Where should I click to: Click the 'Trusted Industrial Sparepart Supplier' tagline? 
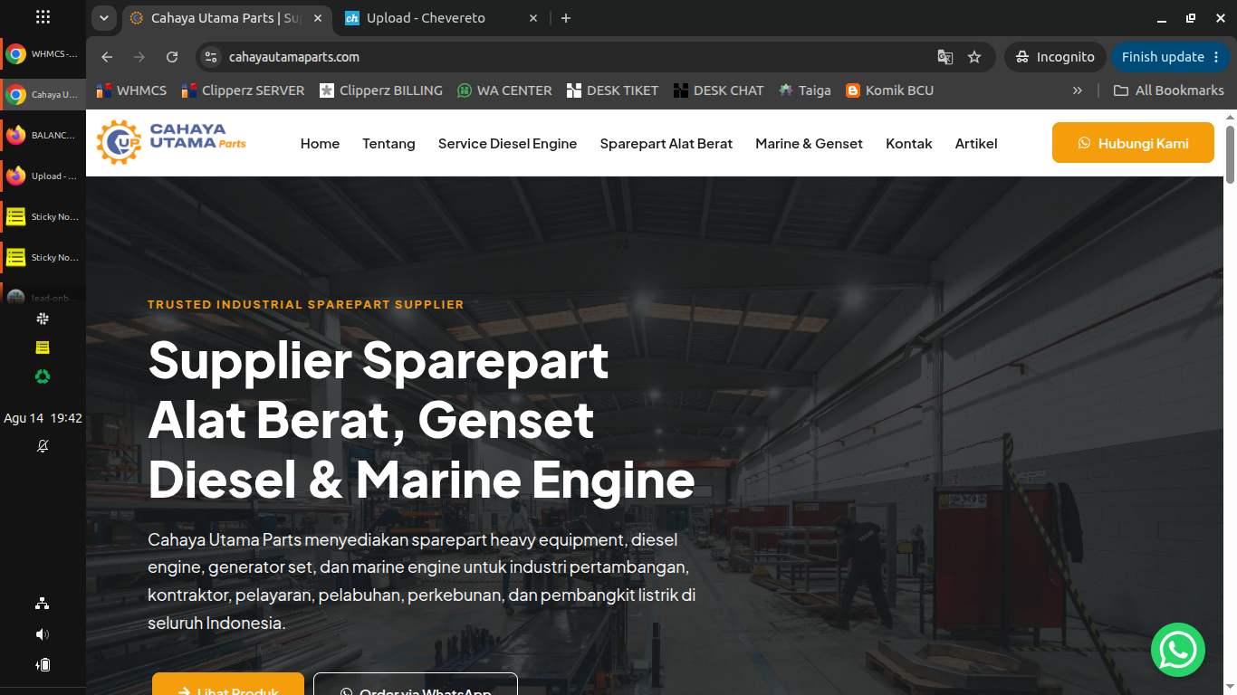306,305
